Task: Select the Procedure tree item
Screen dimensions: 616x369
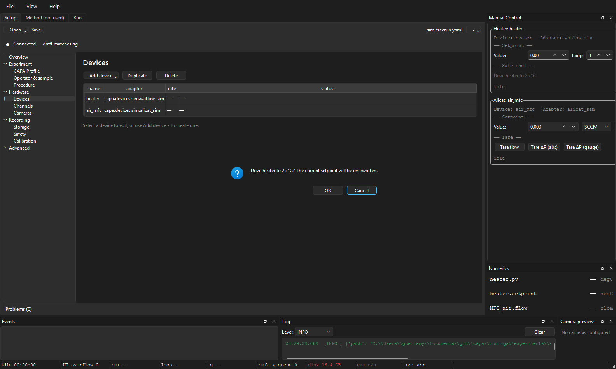Action: [24, 85]
